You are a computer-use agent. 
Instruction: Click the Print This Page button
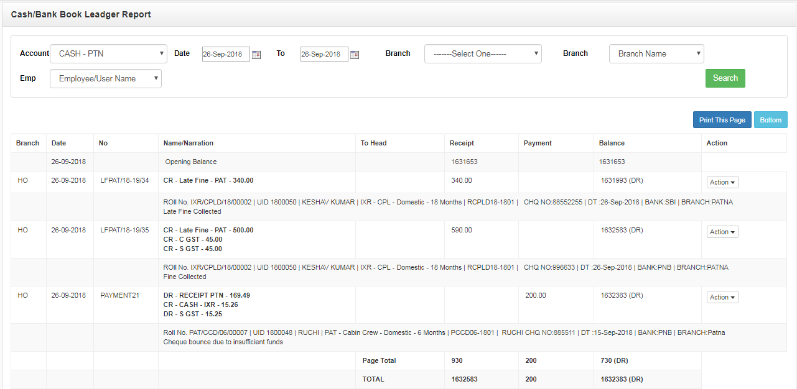[722, 120]
